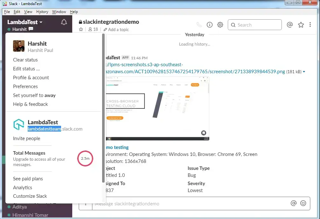
Task: Star the slackintegrationdemo channel
Action: tap(81, 29)
